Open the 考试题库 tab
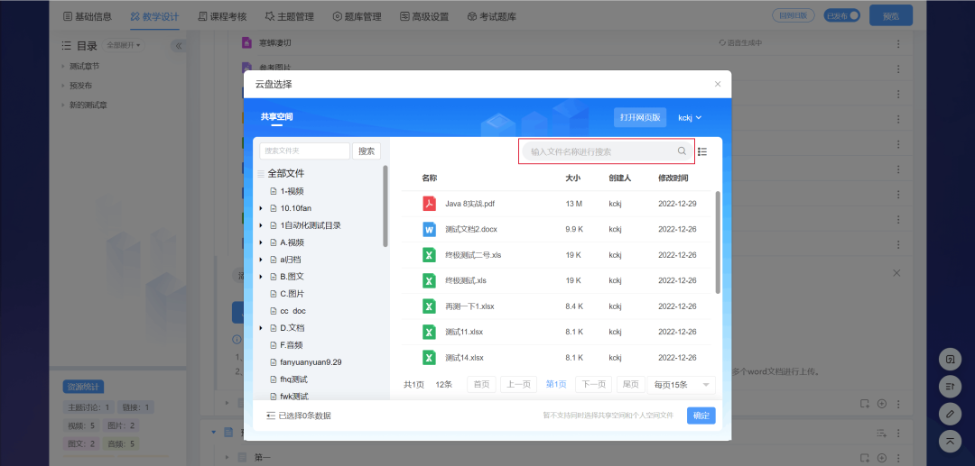The height and width of the screenshot is (466, 975). coord(491,17)
